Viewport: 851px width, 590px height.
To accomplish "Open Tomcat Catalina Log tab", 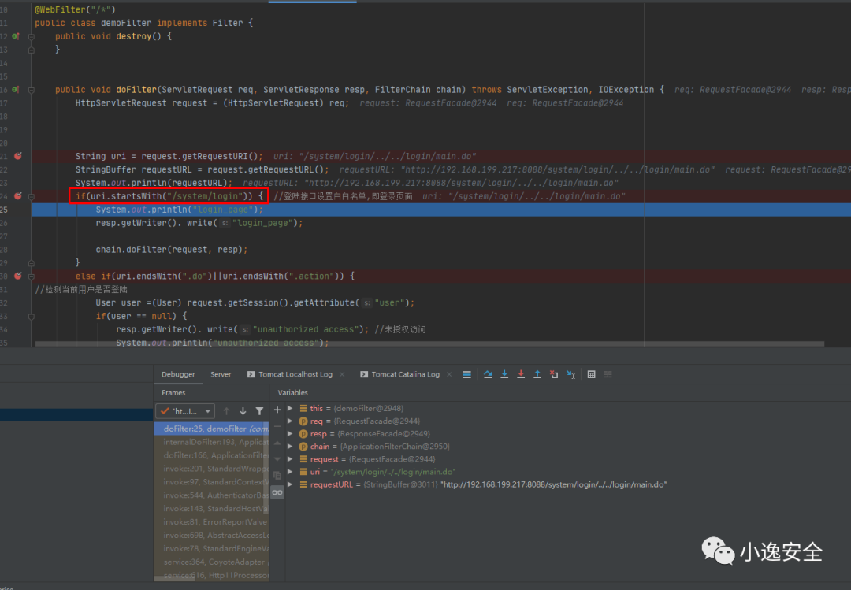I will pyautogui.click(x=400, y=374).
